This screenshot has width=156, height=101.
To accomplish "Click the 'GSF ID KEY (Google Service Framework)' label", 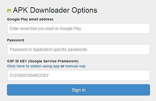I will coord(43,61).
